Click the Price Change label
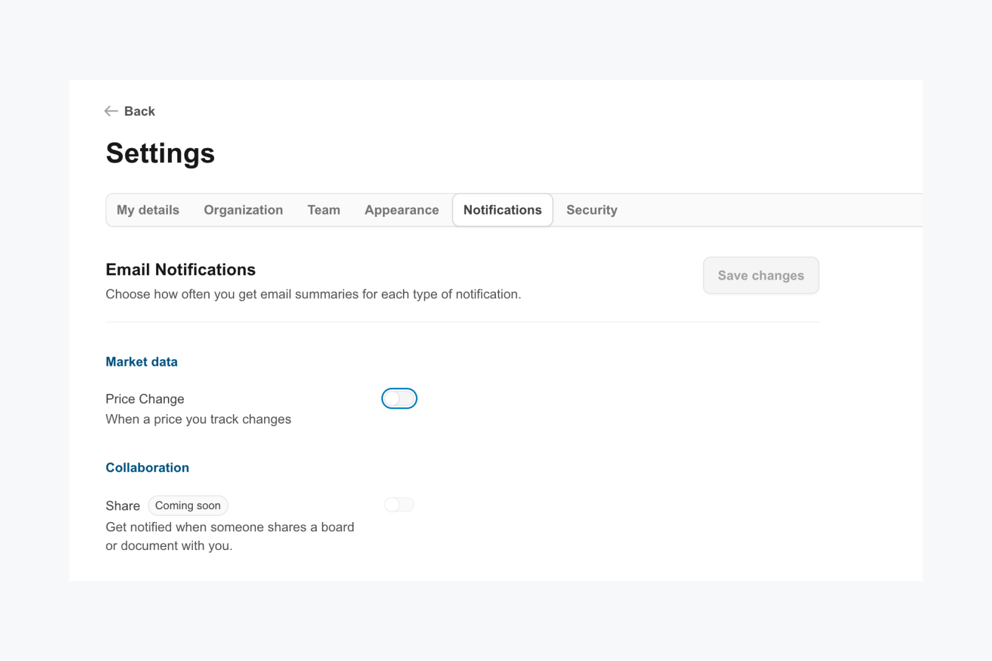992x661 pixels. pos(145,399)
